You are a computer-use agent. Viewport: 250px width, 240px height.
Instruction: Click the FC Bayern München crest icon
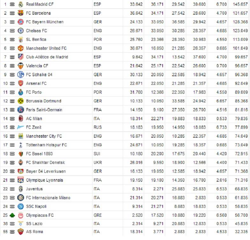(21, 22)
